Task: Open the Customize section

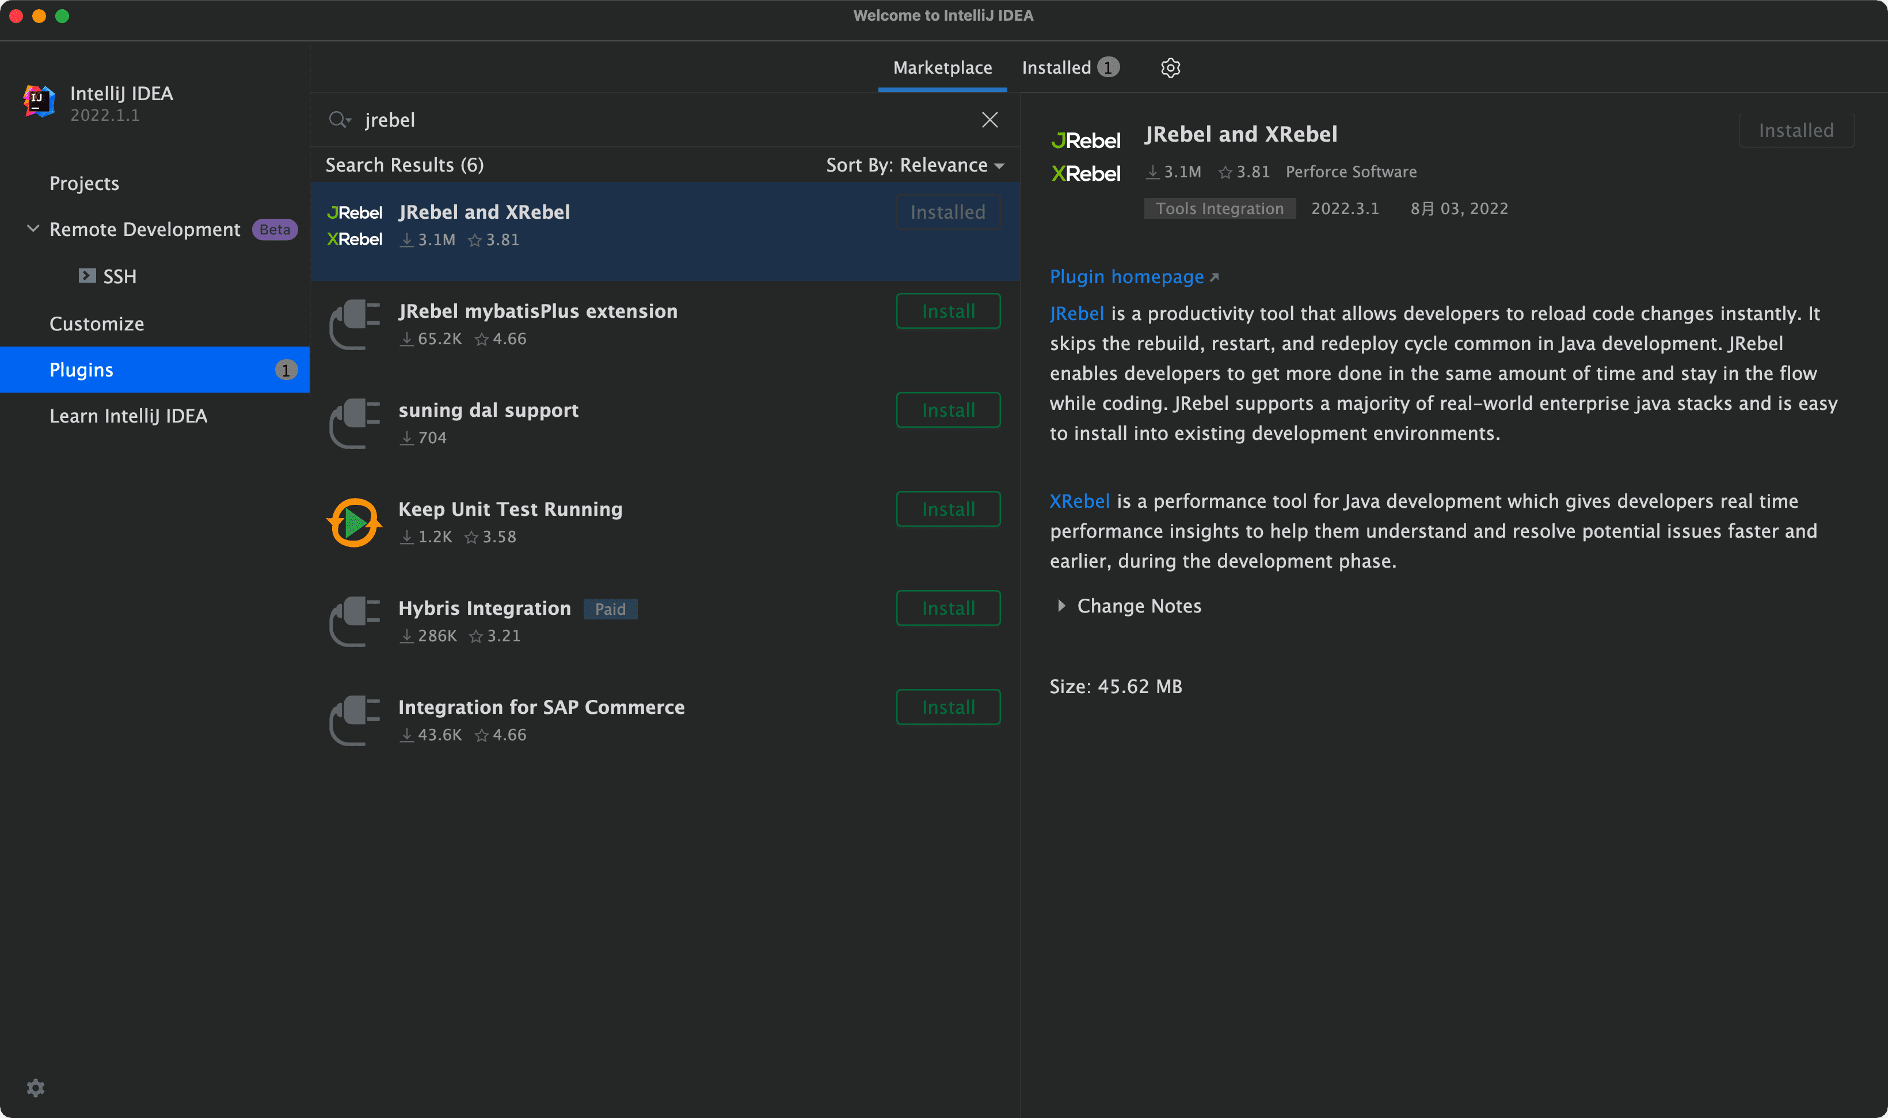Action: coord(96,324)
